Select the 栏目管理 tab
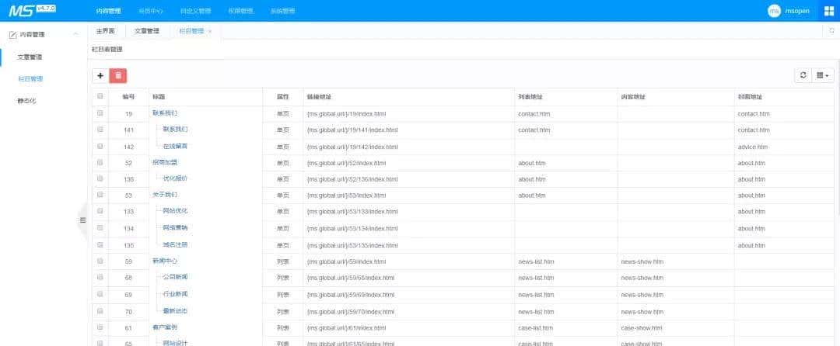The image size is (840, 346). tap(191, 31)
